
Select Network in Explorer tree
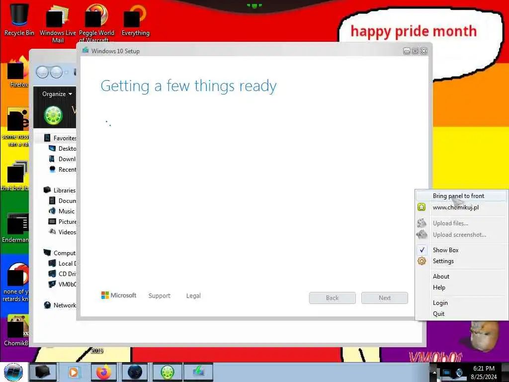pyautogui.click(x=60, y=305)
